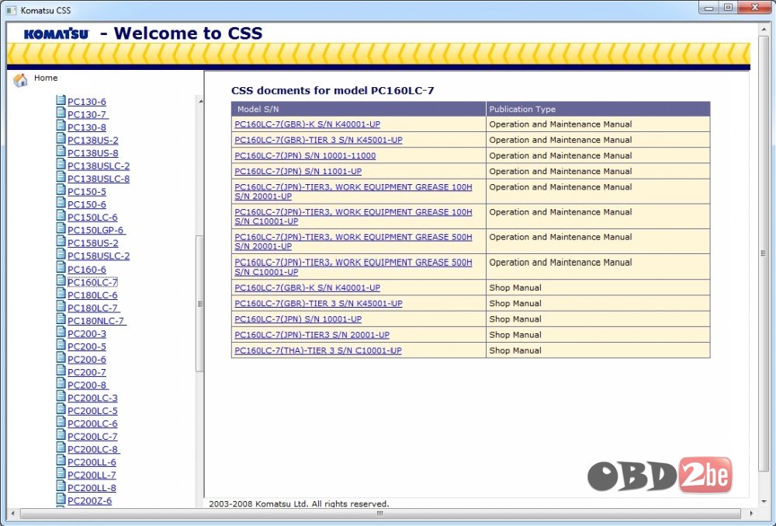776x526 pixels.
Task: Click the Home house icon
Action: [20, 80]
